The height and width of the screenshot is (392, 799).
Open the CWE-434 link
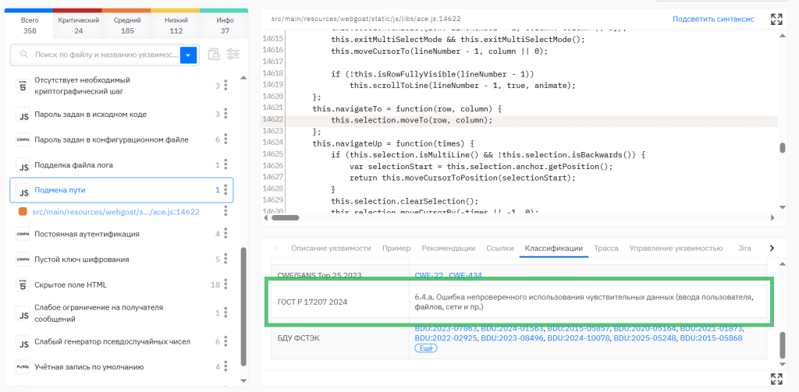click(x=465, y=275)
